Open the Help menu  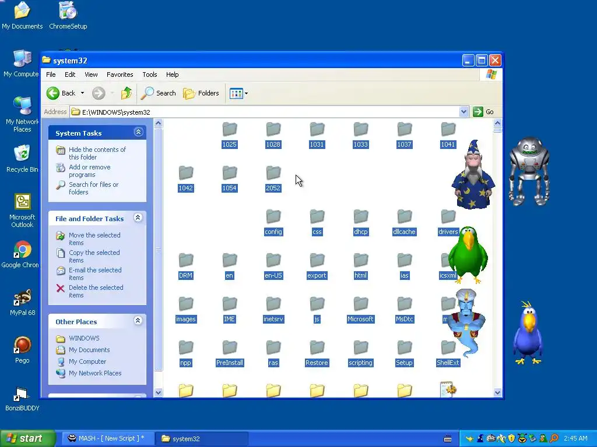(172, 74)
